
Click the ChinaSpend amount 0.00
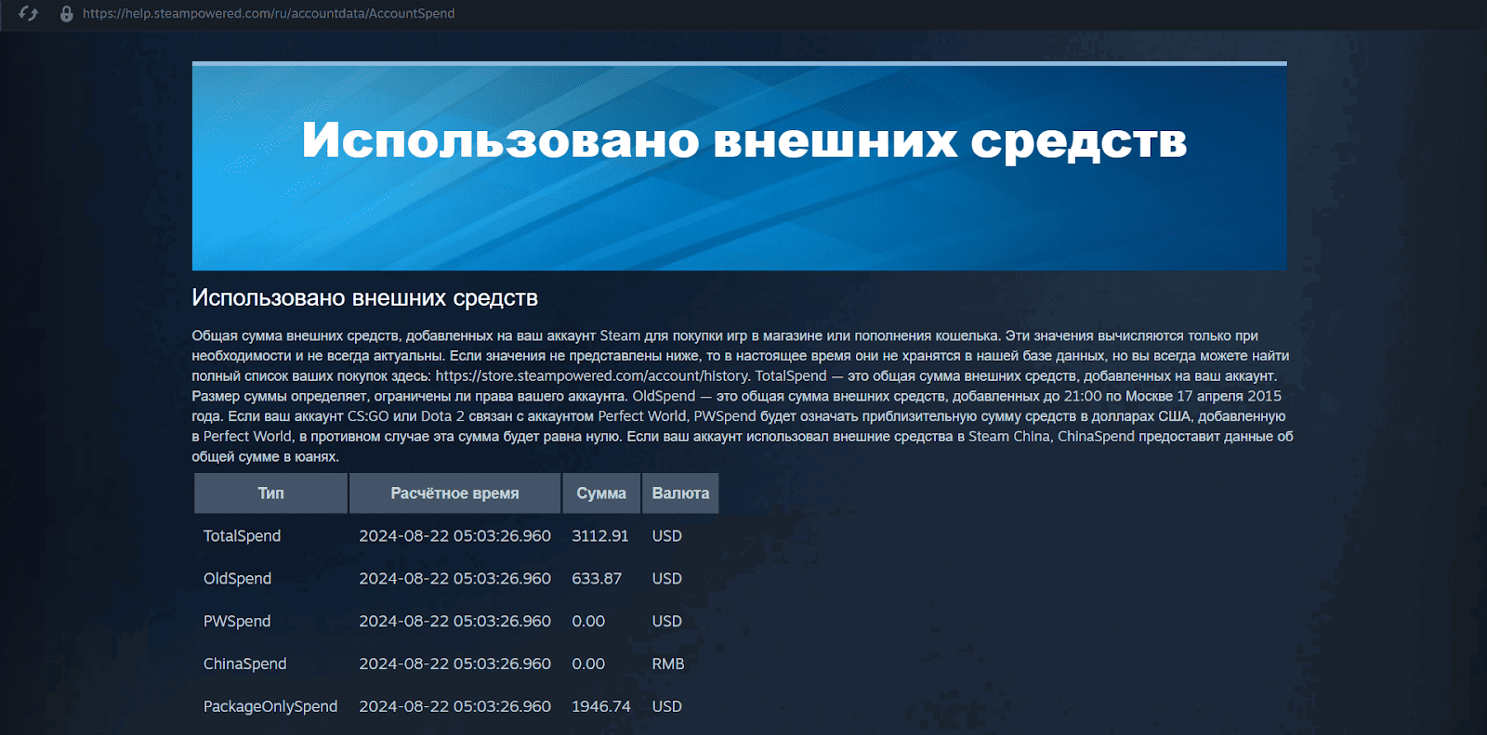tap(588, 664)
